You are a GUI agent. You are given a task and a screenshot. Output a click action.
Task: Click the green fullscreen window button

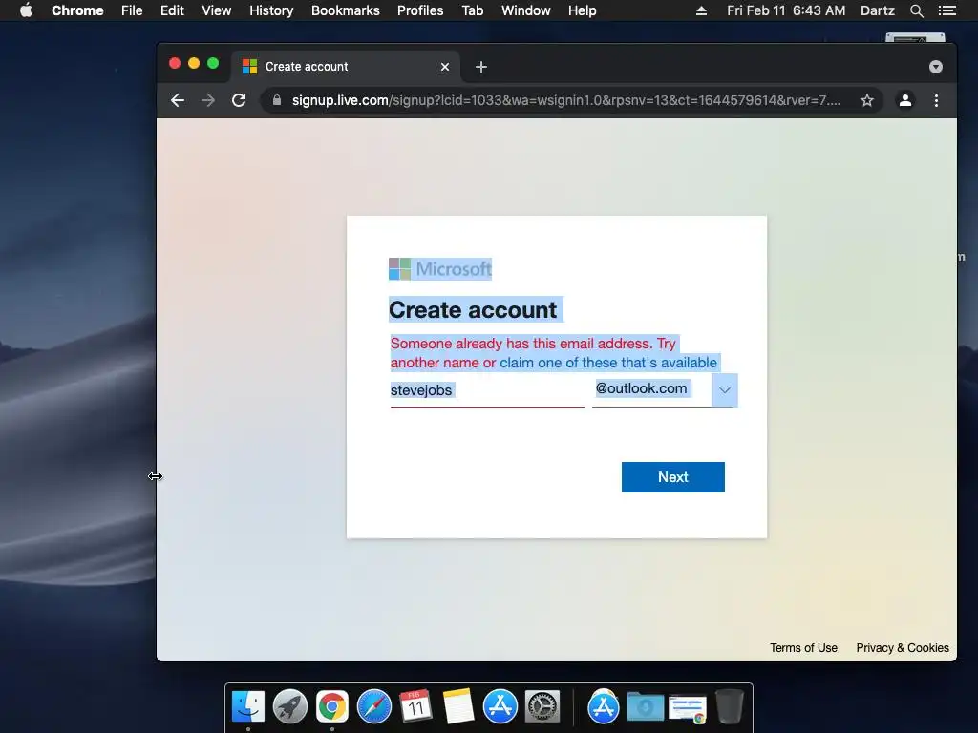click(213, 63)
